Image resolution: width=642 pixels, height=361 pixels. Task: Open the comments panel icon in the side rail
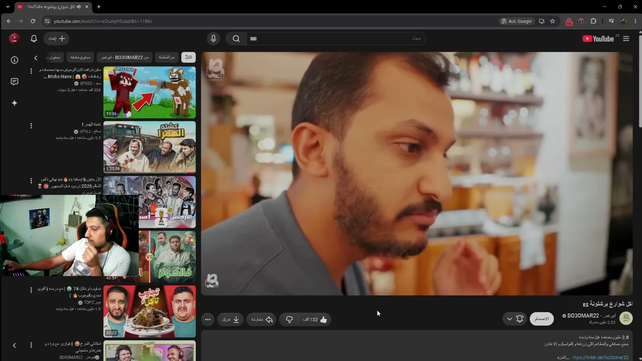pos(15,82)
